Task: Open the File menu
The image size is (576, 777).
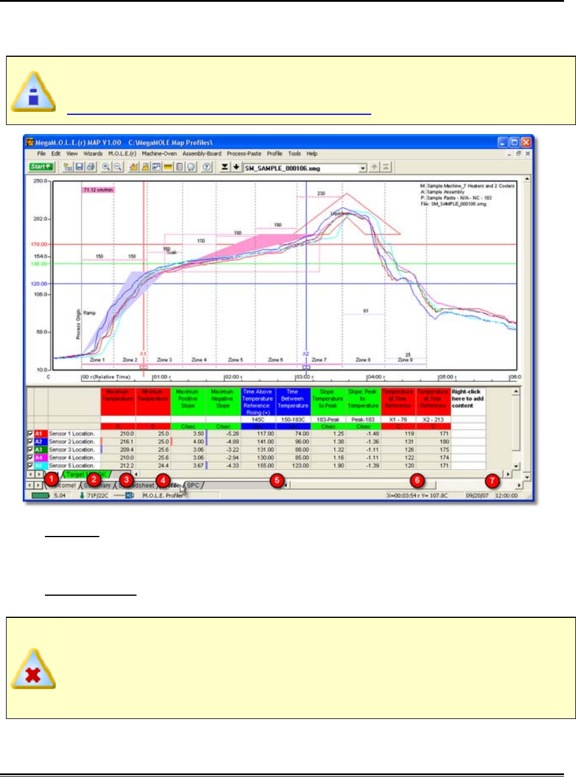Action: click(41, 154)
